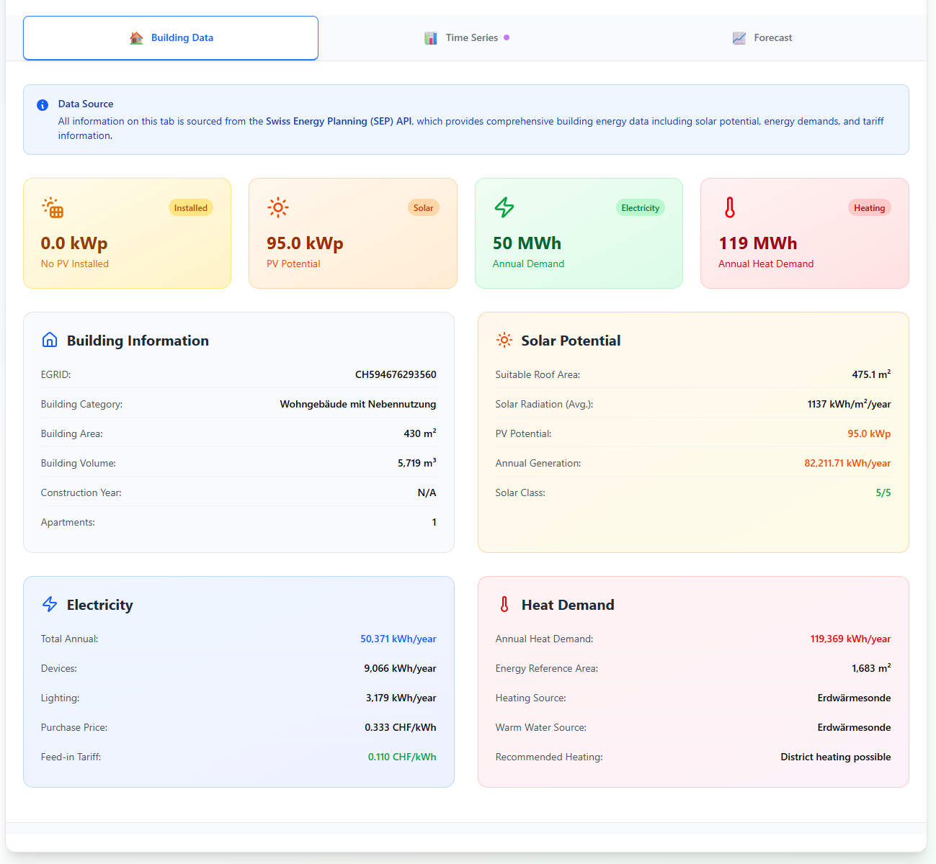The width and height of the screenshot is (936, 864).
Task: Click the EGRID value CH594676293560
Action: point(396,374)
